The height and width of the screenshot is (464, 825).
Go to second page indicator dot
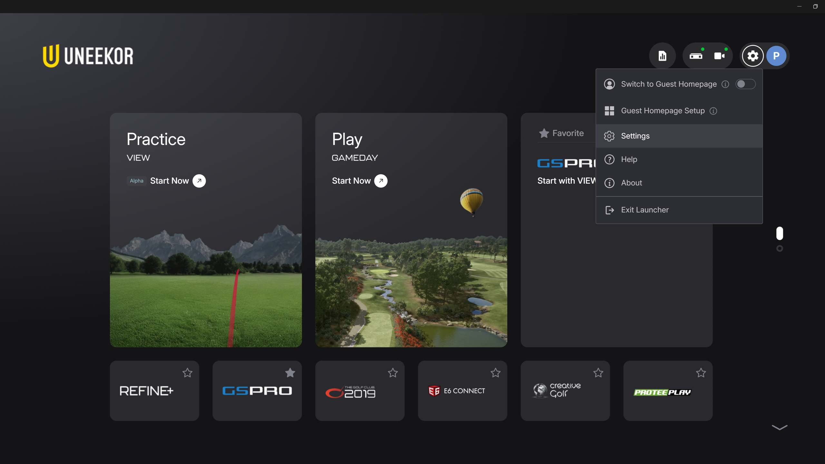pyautogui.click(x=780, y=248)
